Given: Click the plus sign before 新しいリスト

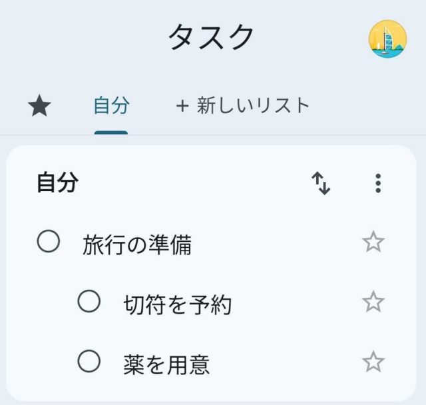Looking at the screenshot, I should coord(182,106).
